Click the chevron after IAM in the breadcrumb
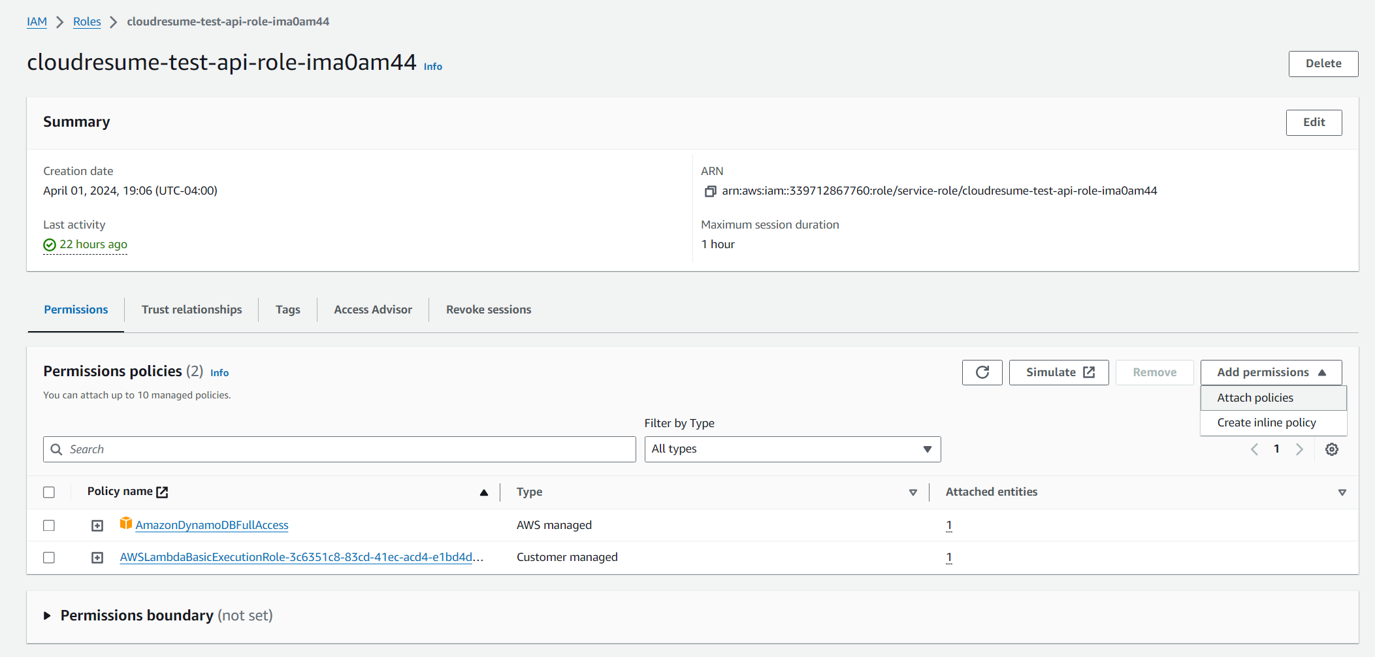 tap(60, 22)
